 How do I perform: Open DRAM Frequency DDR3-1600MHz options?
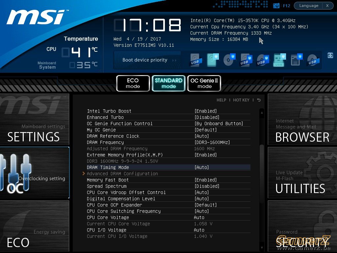(212, 142)
